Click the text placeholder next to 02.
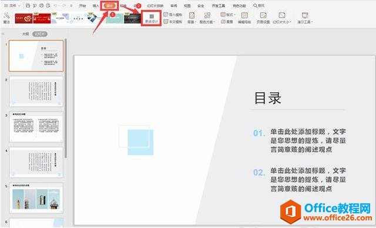376x228 pixels. tap(308, 180)
